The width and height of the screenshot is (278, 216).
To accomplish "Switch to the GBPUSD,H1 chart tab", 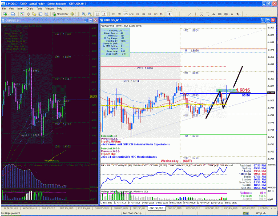I will 139,208.
